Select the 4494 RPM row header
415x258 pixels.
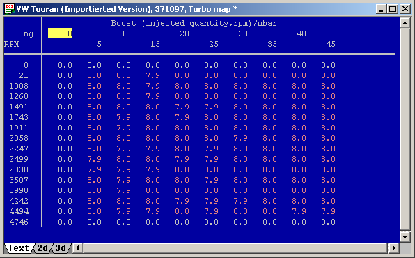tap(19, 211)
